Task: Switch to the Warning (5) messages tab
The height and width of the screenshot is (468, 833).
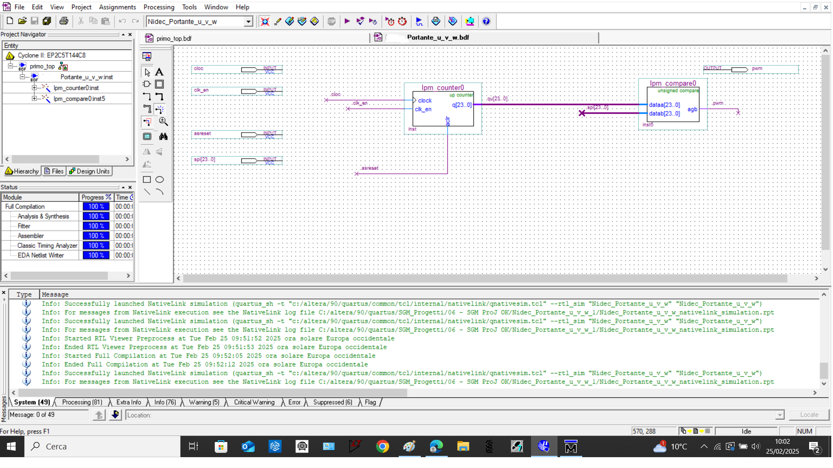Action: (x=204, y=402)
